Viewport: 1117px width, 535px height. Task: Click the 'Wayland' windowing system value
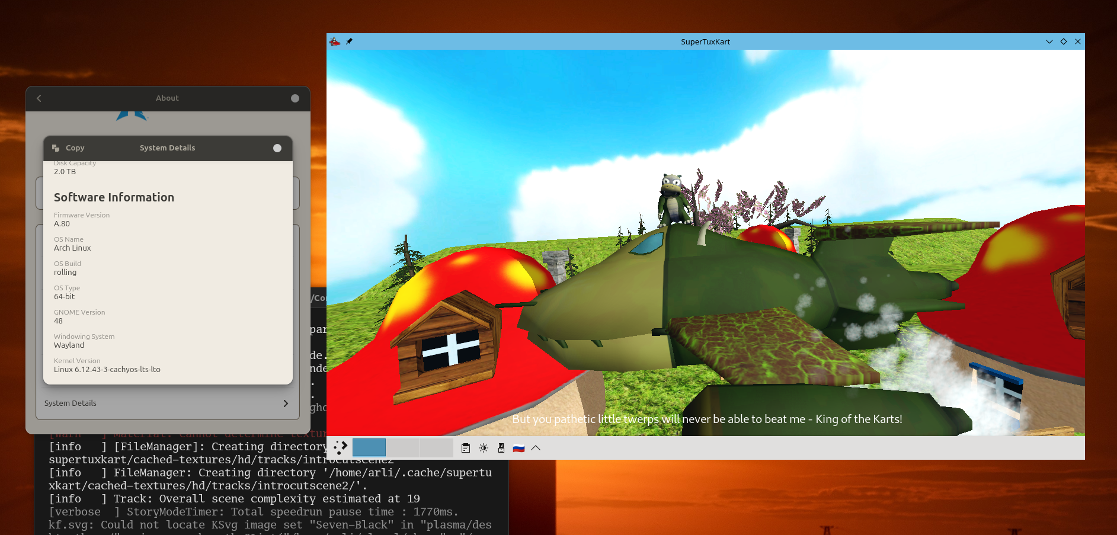click(x=69, y=345)
